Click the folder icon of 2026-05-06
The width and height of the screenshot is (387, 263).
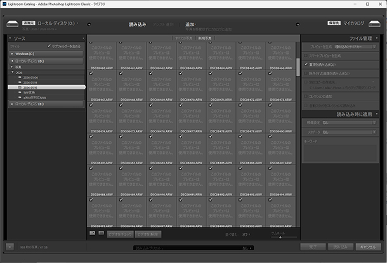(x=20, y=77)
